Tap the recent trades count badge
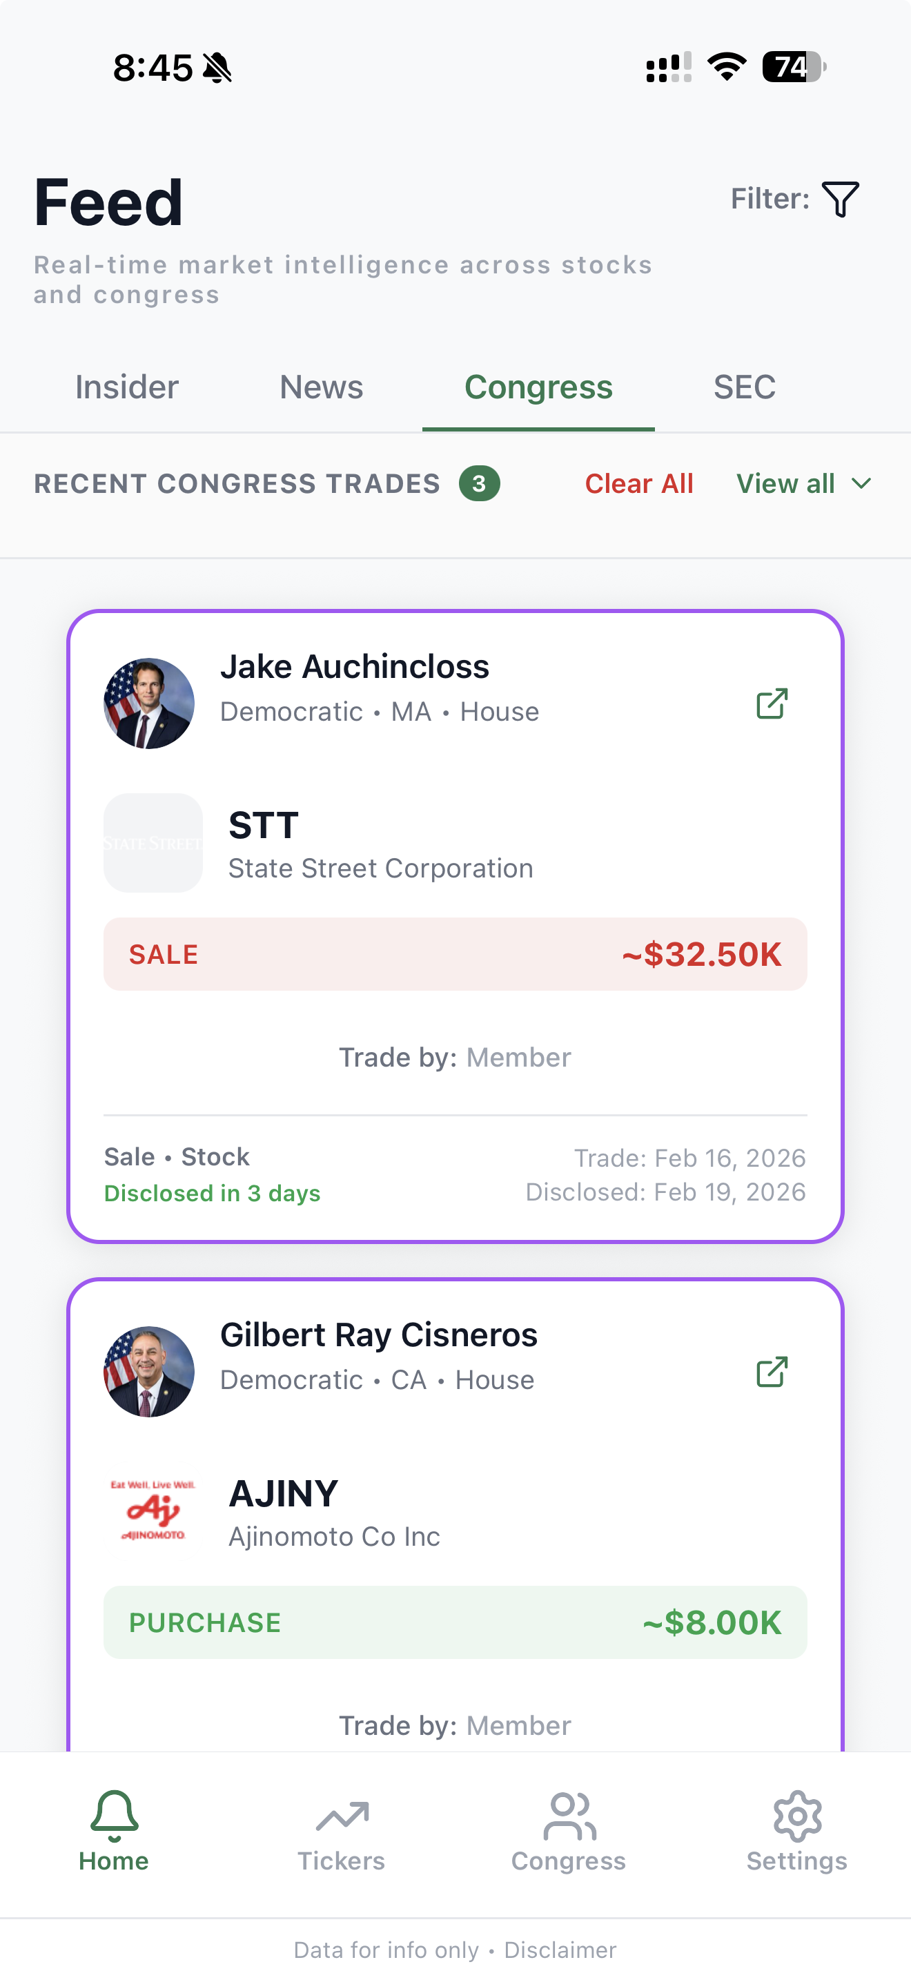Image resolution: width=911 pixels, height=1980 pixels. [480, 483]
